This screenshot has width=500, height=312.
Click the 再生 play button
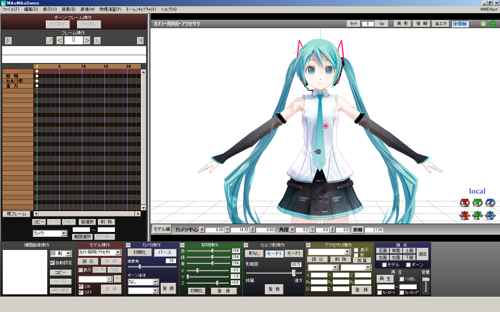click(385, 279)
